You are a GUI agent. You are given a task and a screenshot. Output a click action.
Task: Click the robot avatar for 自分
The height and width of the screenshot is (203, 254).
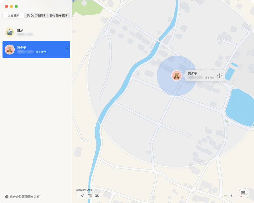click(x=10, y=32)
